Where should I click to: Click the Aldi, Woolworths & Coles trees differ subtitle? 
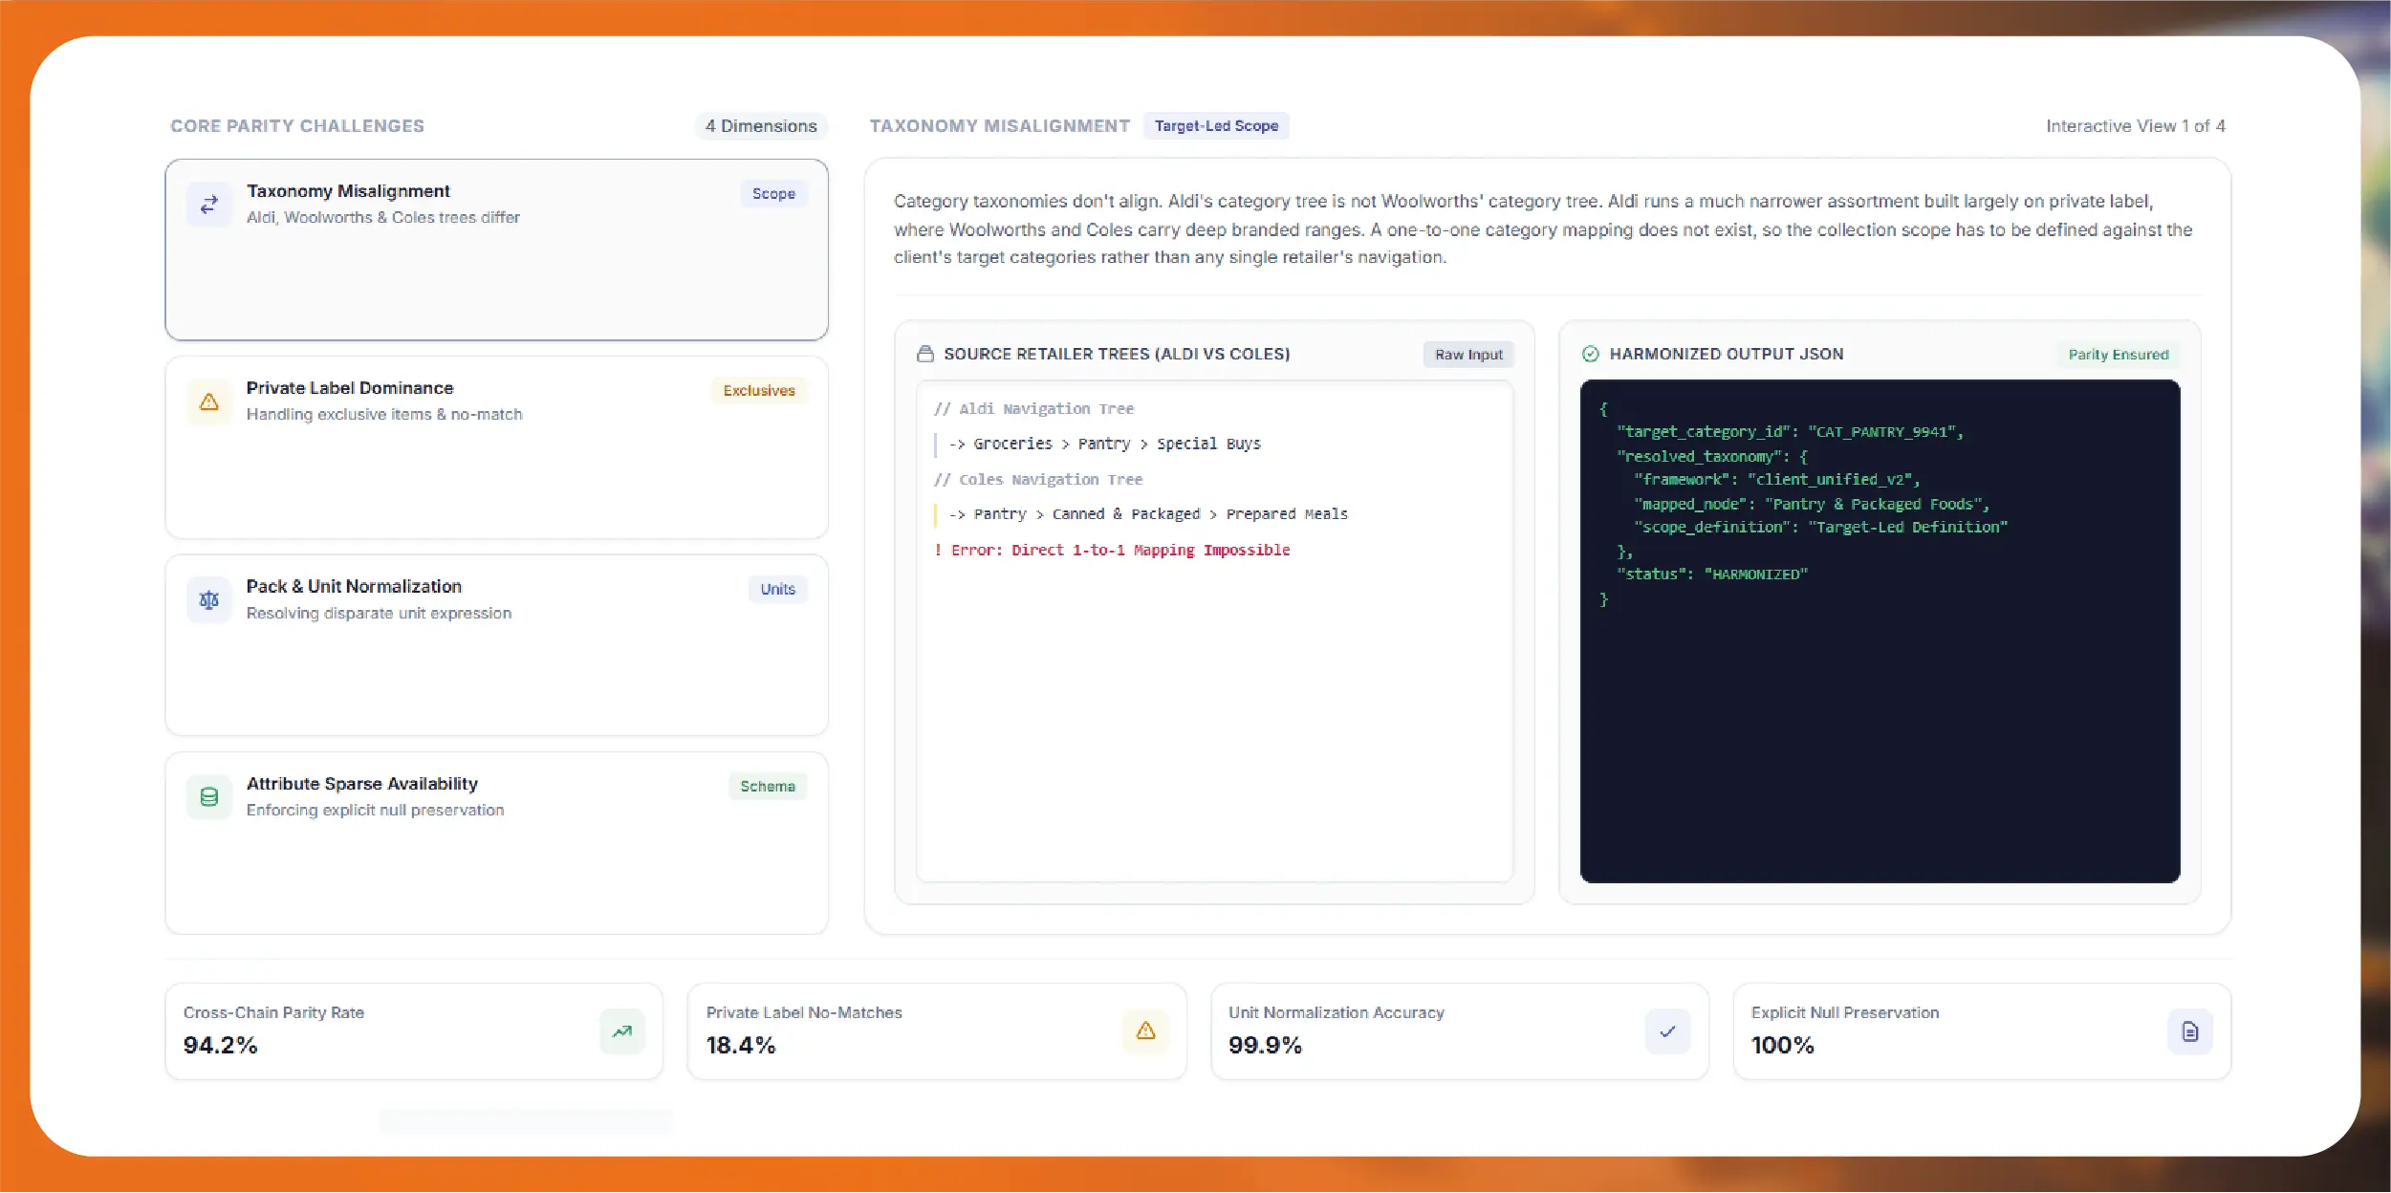point(383,218)
